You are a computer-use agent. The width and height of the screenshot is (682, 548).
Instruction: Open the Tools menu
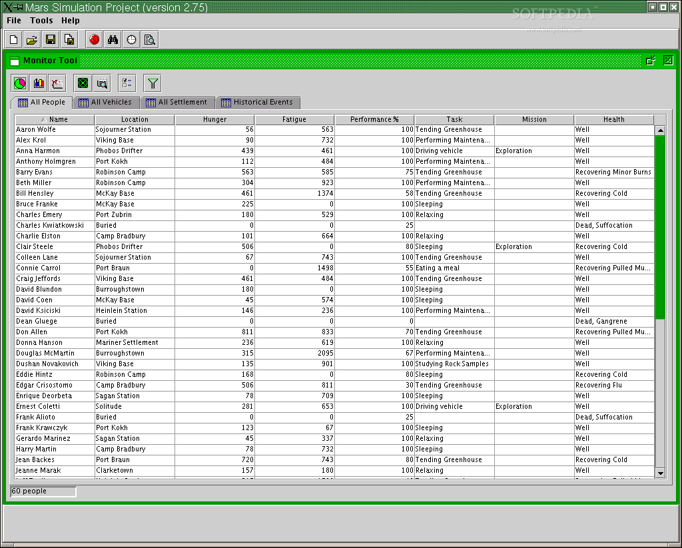[41, 21]
